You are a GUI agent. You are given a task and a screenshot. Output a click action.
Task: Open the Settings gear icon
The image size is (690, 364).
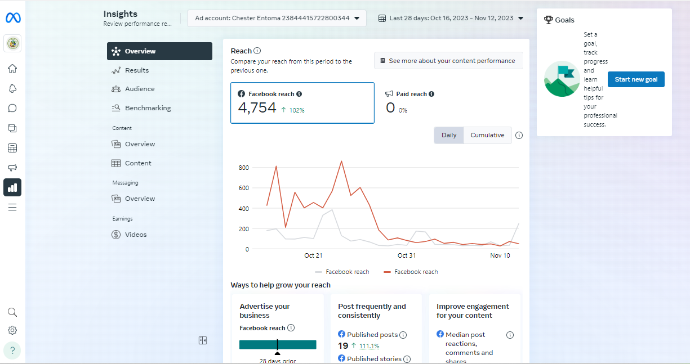coord(12,330)
